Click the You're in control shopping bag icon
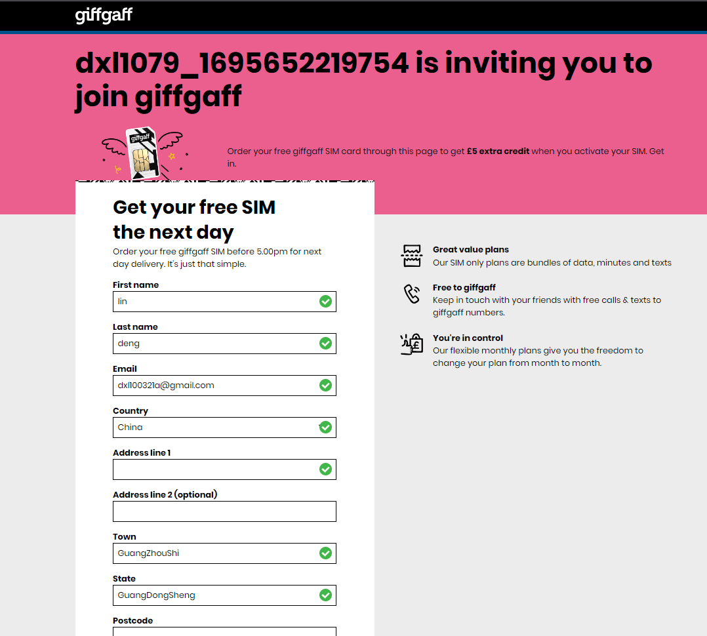Image resolution: width=707 pixels, height=636 pixels. pyautogui.click(x=412, y=344)
